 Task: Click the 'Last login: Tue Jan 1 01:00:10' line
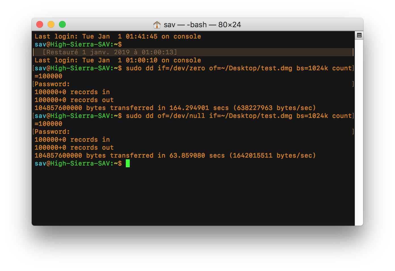tap(118, 60)
